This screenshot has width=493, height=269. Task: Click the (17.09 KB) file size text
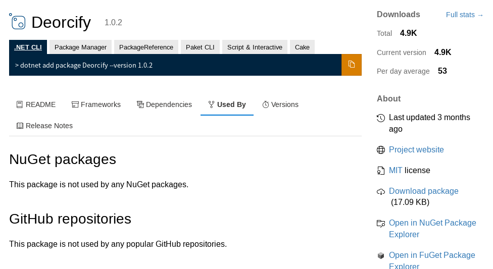(410, 202)
